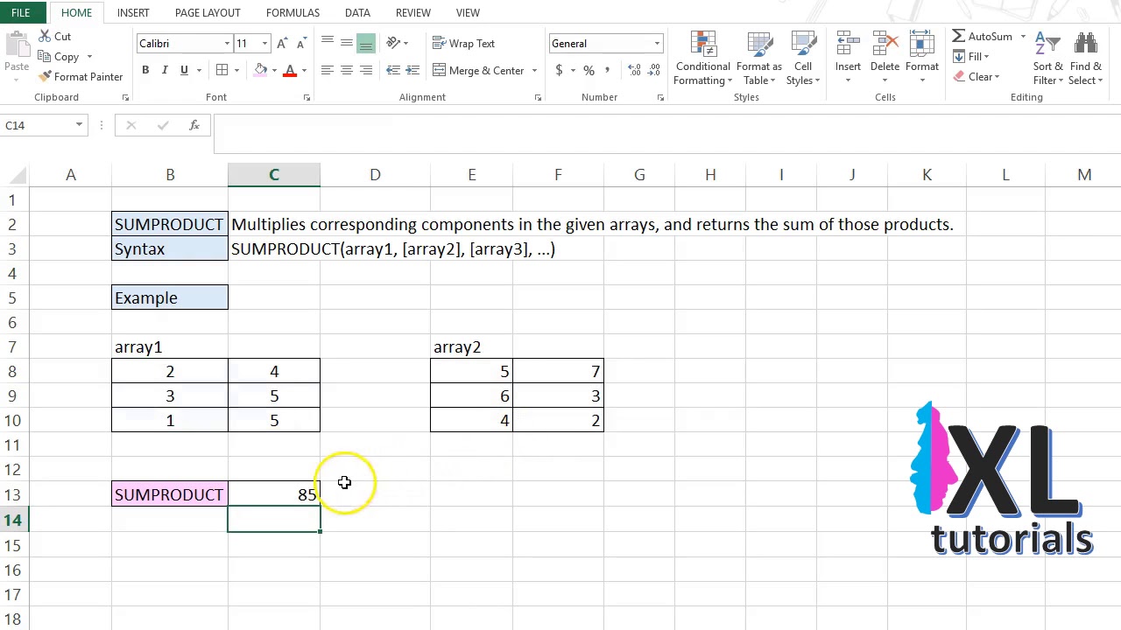Set Middle Align vertical alignment
1121x630 pixels.
[x=347, y=43]
